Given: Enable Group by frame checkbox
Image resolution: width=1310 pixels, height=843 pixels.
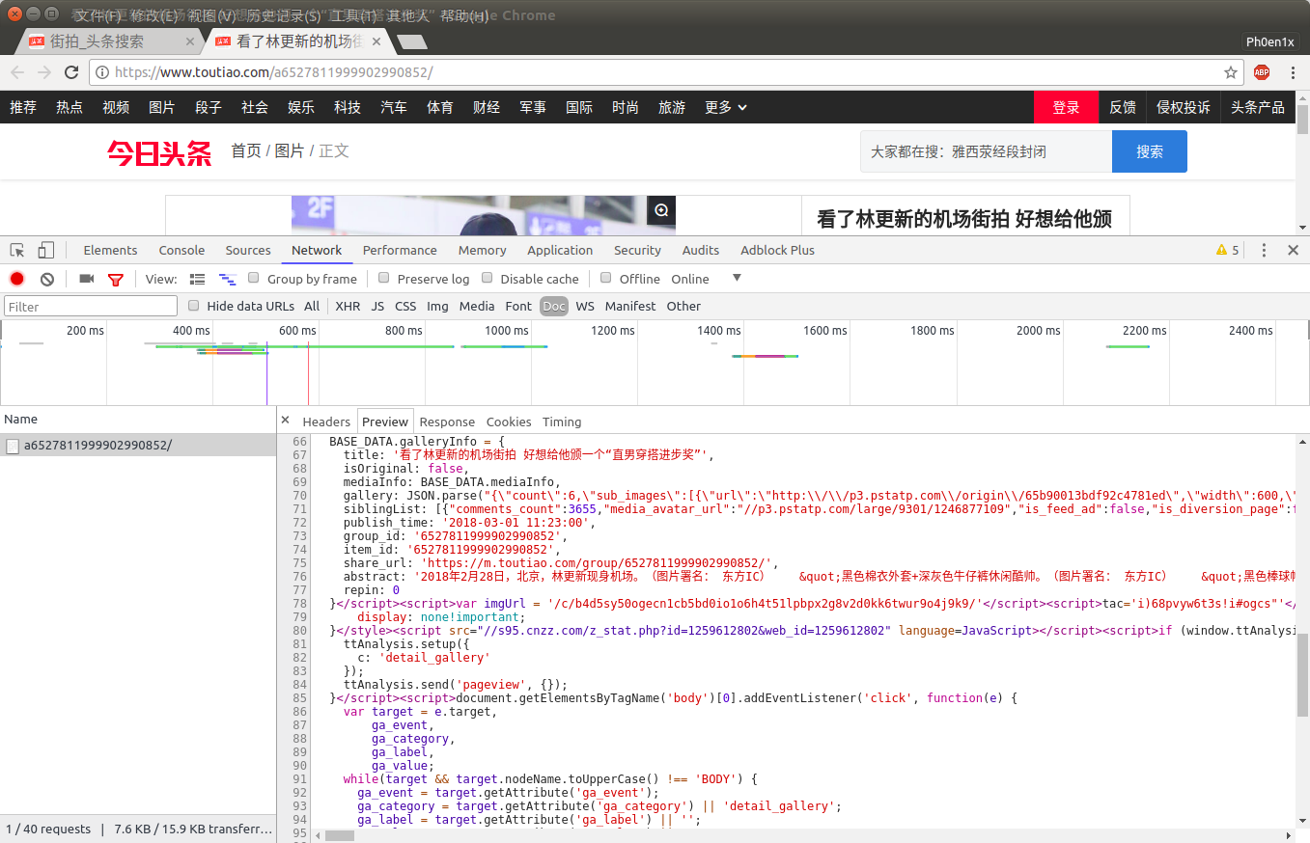Looking at the screenshot, I should [254, 278].
